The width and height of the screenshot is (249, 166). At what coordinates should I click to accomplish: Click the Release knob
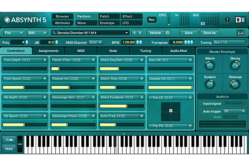tap(235, 85)
